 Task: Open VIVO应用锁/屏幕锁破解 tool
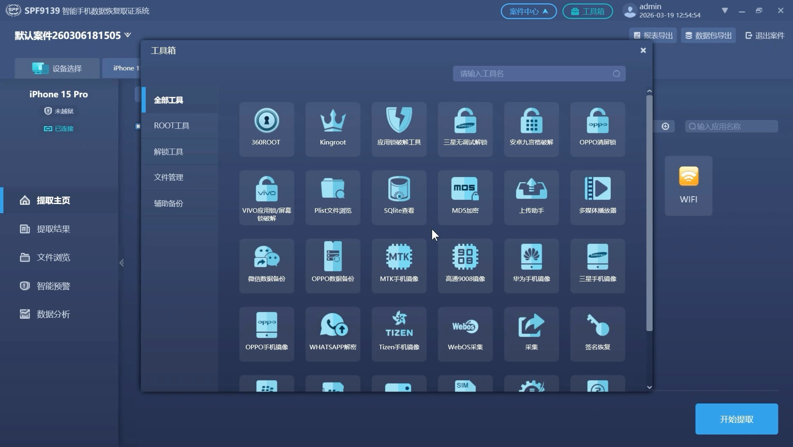tap(266, 197)
